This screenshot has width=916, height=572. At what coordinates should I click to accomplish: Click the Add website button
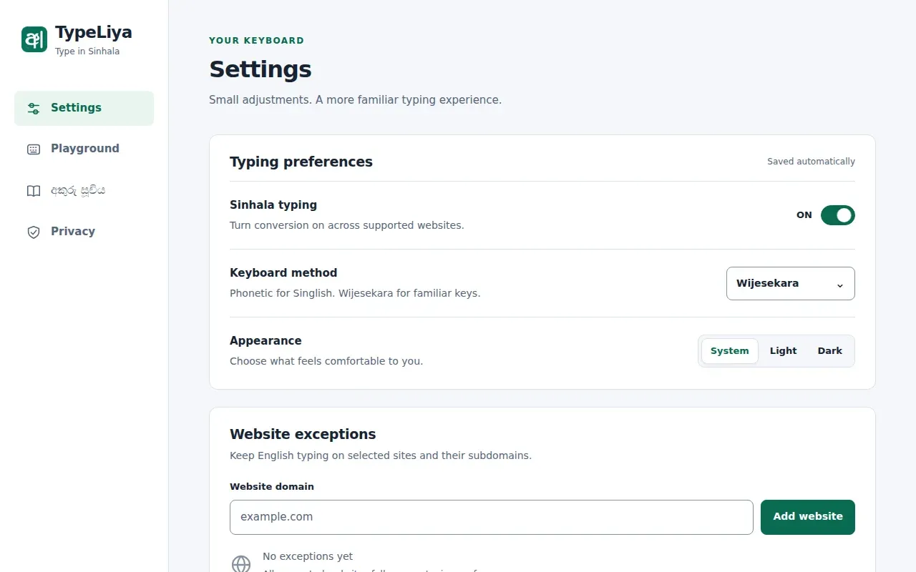coord(807,517)
